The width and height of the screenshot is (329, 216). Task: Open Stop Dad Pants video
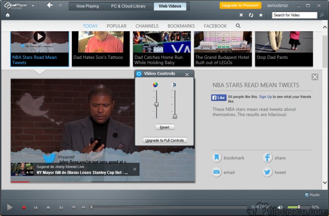[284, 49]
